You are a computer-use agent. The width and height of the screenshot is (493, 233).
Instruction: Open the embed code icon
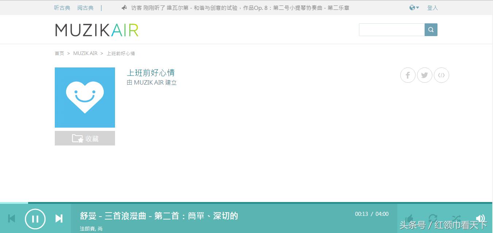pyautogui.click(x=442, y=75)
